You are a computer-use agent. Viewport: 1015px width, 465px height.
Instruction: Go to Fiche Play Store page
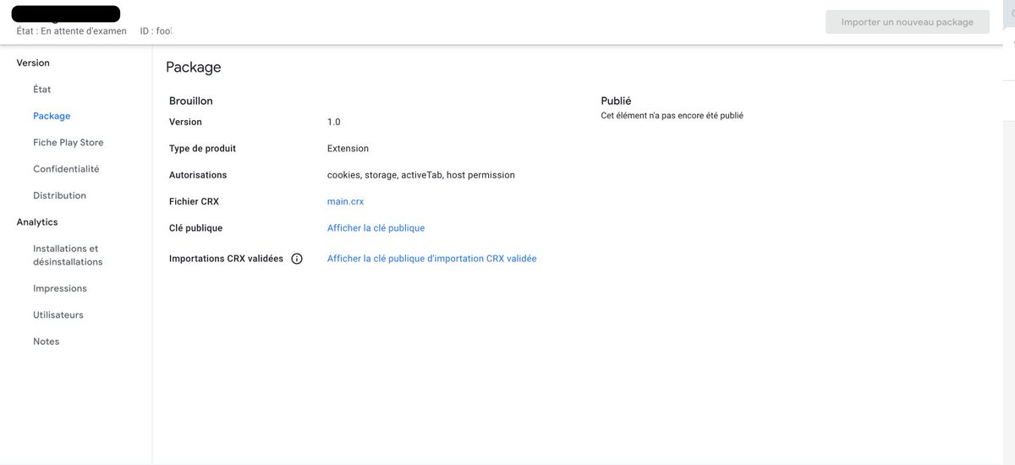tap(69, 143)
